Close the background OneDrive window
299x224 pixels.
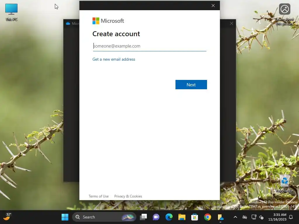click(232, 23)
